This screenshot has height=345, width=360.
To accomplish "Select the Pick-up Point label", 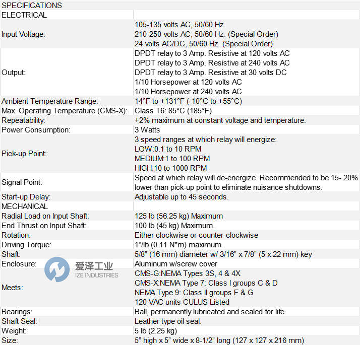I will [24, 154].
